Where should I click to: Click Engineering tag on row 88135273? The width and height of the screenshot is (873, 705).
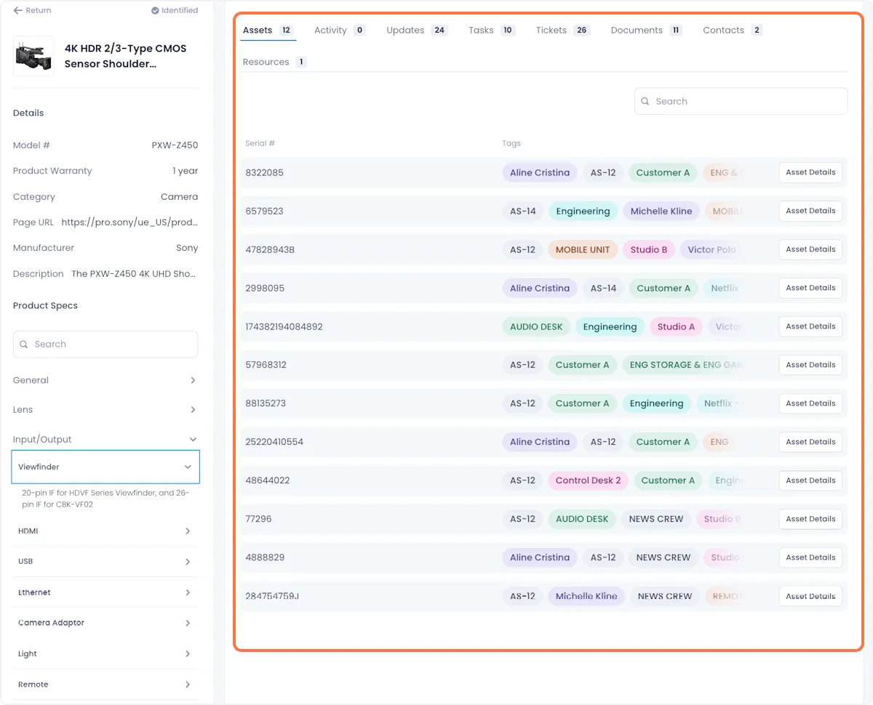tap(656, 404)
